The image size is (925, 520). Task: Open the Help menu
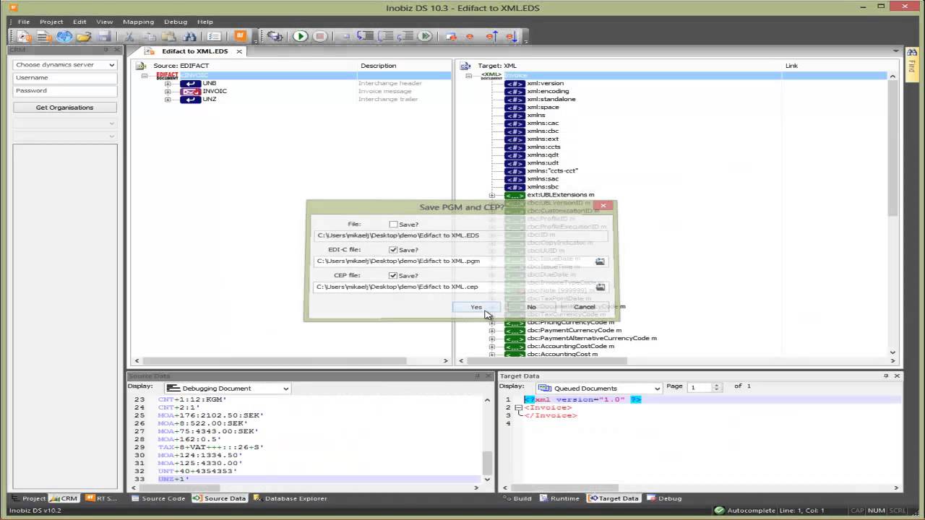205,22
